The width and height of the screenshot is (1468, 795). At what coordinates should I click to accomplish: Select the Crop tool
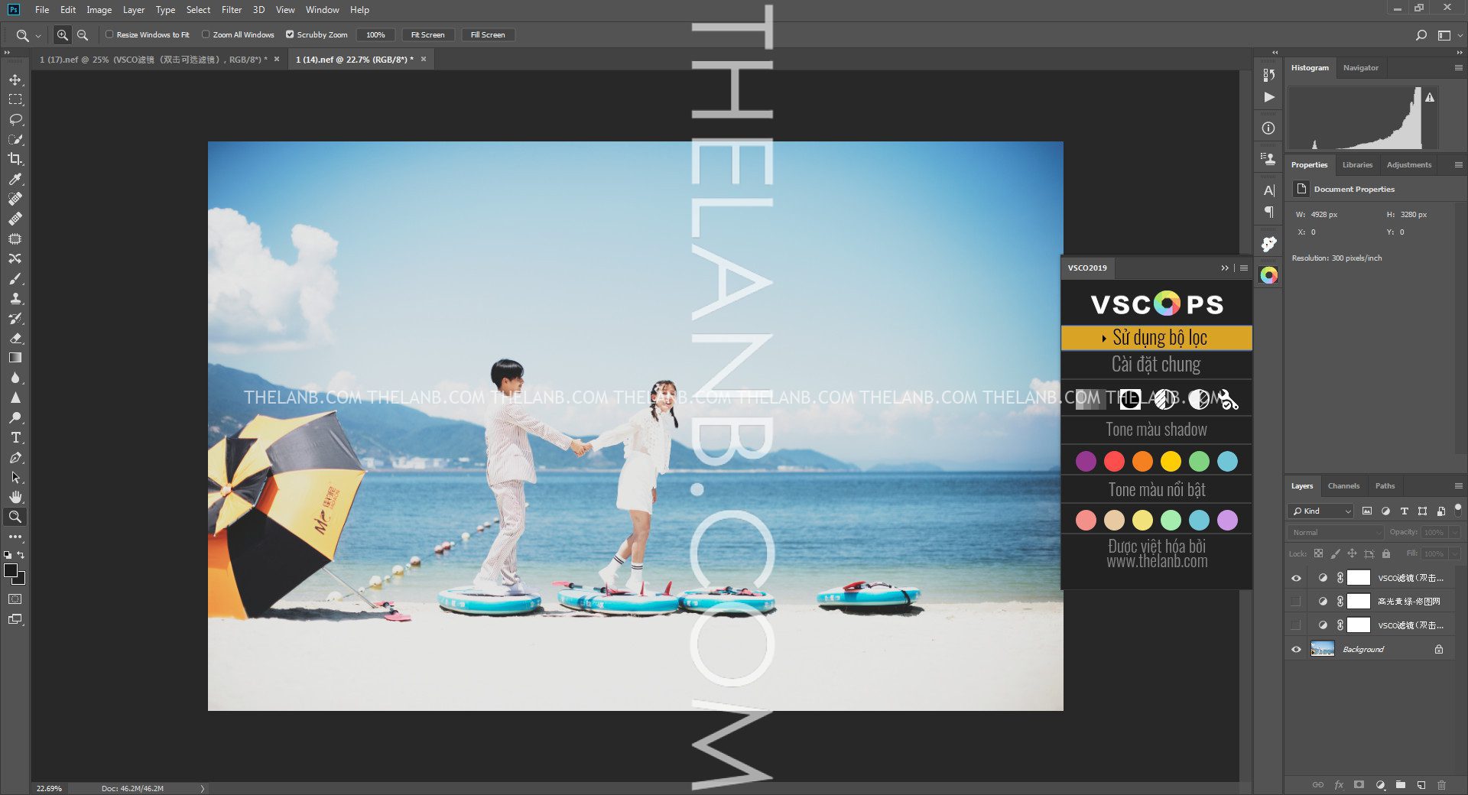[15, 159]
